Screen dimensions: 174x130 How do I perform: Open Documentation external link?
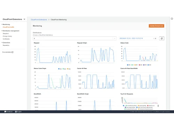(8, 52)
